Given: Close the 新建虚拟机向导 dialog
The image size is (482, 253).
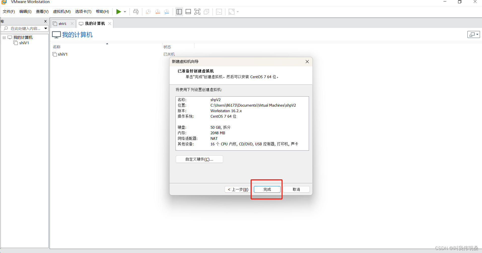Looking at the screenshot, I should (307, 62).
